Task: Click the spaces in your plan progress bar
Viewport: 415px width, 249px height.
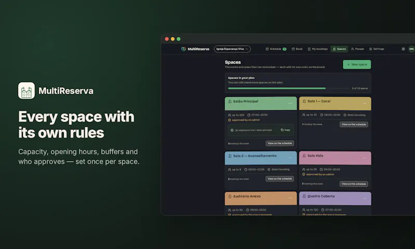Action: [x=288, y=88]
